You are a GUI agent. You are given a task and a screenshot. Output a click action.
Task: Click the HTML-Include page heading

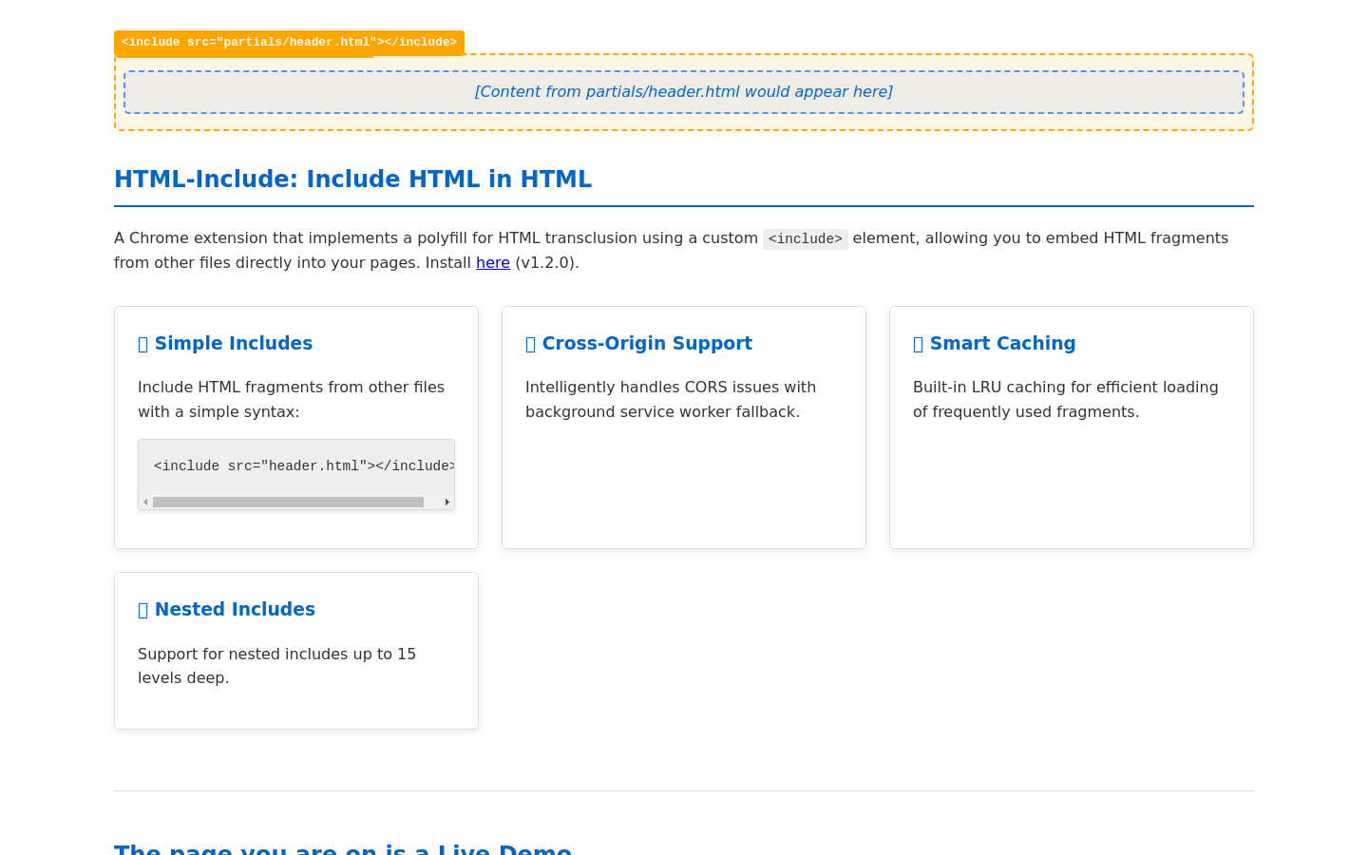point(352,180)
